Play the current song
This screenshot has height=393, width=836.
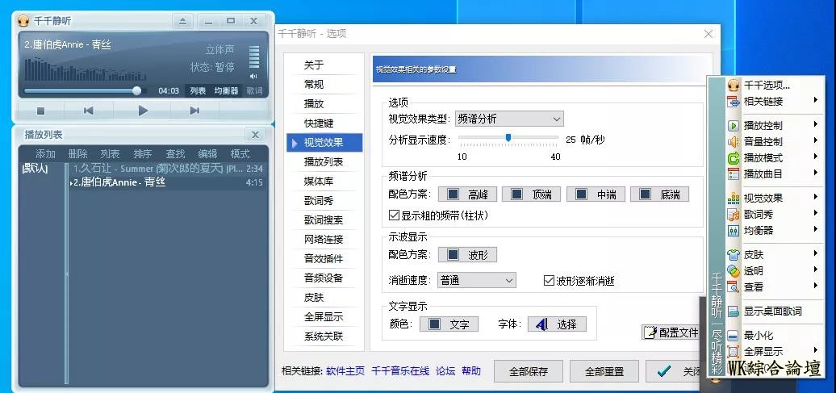(142, 111)
